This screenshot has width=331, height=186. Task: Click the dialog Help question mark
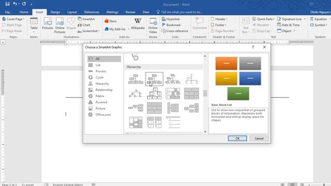tap(253, 47)
